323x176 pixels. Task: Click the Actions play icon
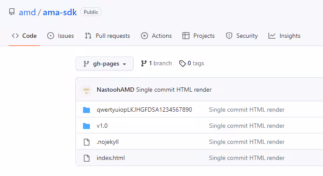pyautogui.click(x=144, y=36)
